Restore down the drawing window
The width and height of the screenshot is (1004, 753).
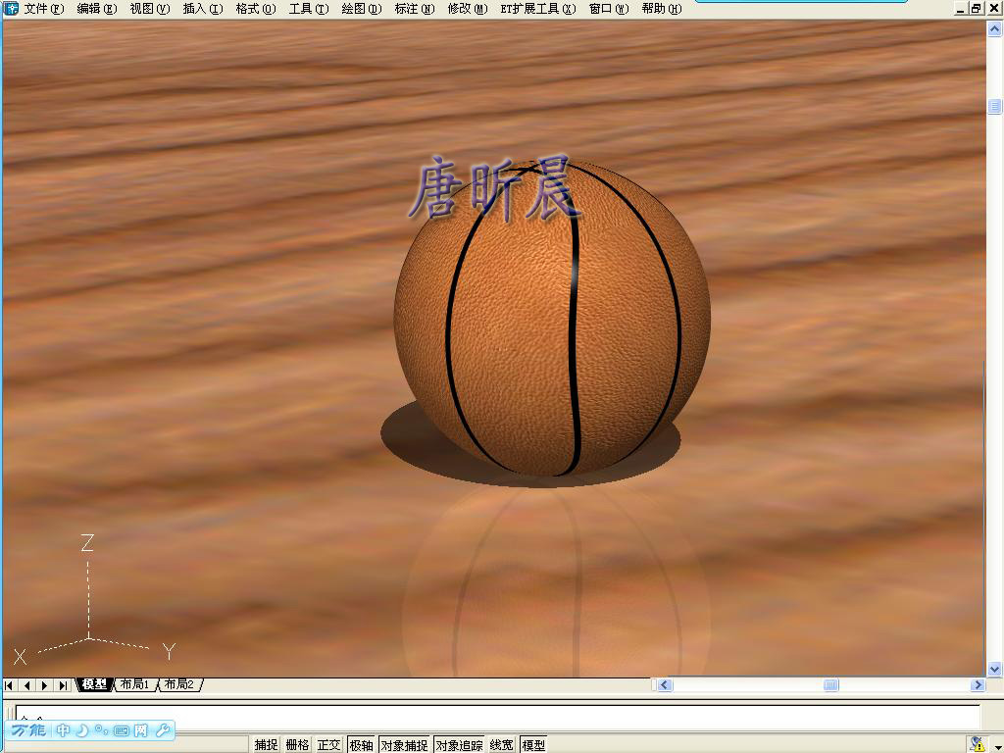[976, 8]
